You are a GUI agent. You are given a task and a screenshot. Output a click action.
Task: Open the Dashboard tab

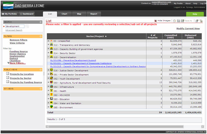tap(27, 14)
